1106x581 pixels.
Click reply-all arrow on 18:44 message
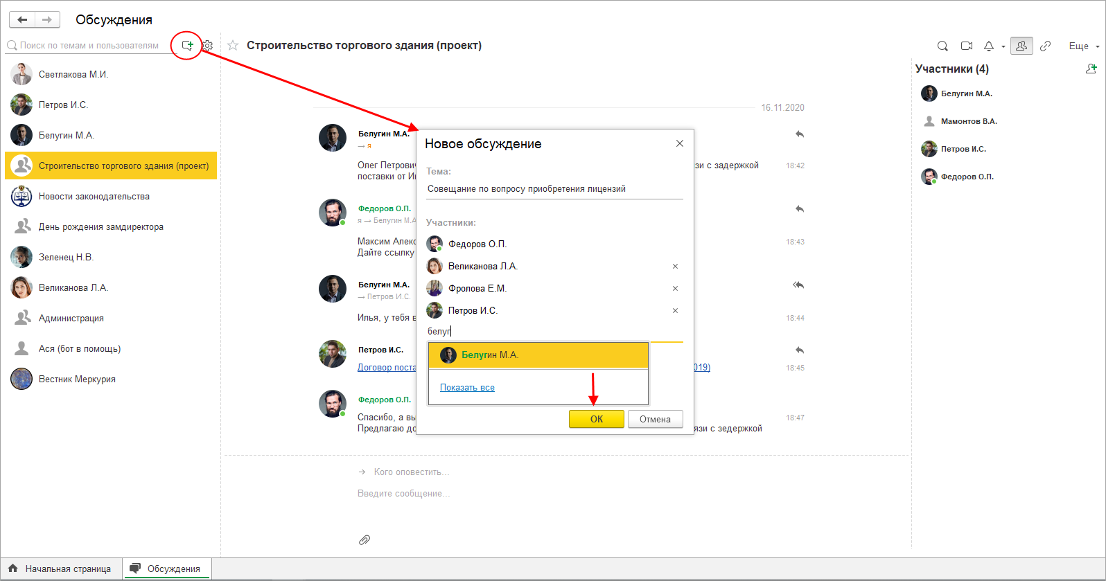pos(798,285)
